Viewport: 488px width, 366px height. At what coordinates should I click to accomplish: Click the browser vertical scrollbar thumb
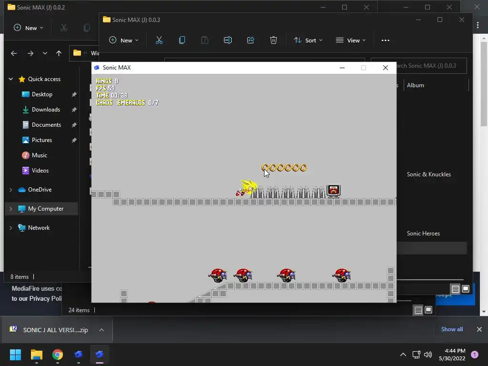click(x=484, y=84)
